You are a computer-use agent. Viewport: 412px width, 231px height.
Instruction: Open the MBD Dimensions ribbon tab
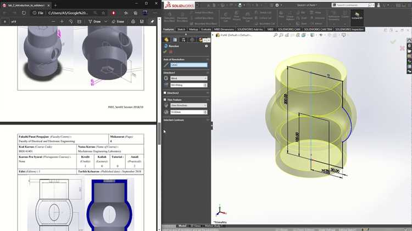coord(224,30)
